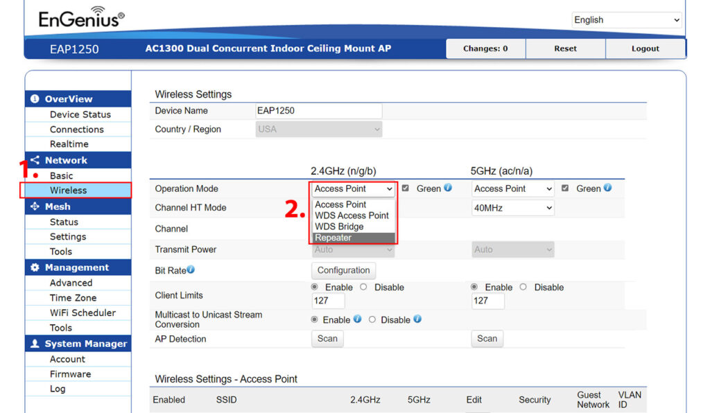This screenshot has height=413, width=710.
Task: Click the Multicast Enable info icon
Action: tap(358, 319)
